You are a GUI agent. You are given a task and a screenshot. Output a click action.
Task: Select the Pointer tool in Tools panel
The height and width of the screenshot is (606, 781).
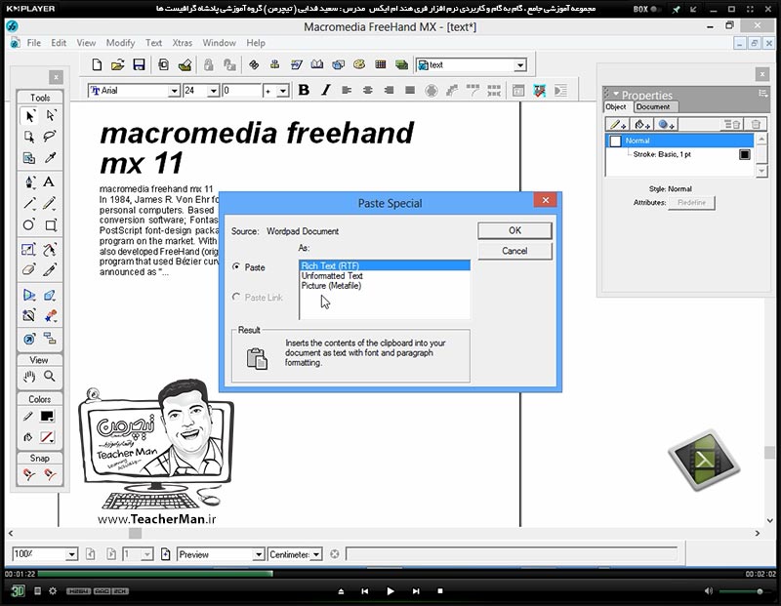(x=29, y=116)
